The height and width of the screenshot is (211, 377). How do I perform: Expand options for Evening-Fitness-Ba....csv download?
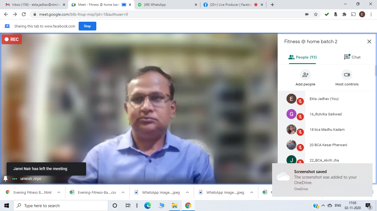[x=123, y=192]
